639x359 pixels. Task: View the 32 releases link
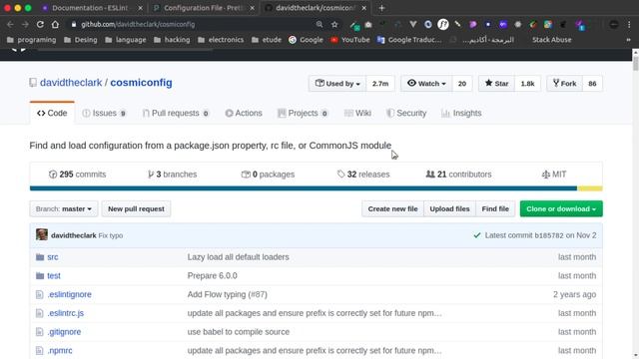pos(363,175)
